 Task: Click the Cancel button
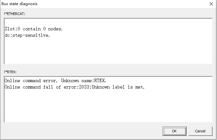(x=200, y=131)
